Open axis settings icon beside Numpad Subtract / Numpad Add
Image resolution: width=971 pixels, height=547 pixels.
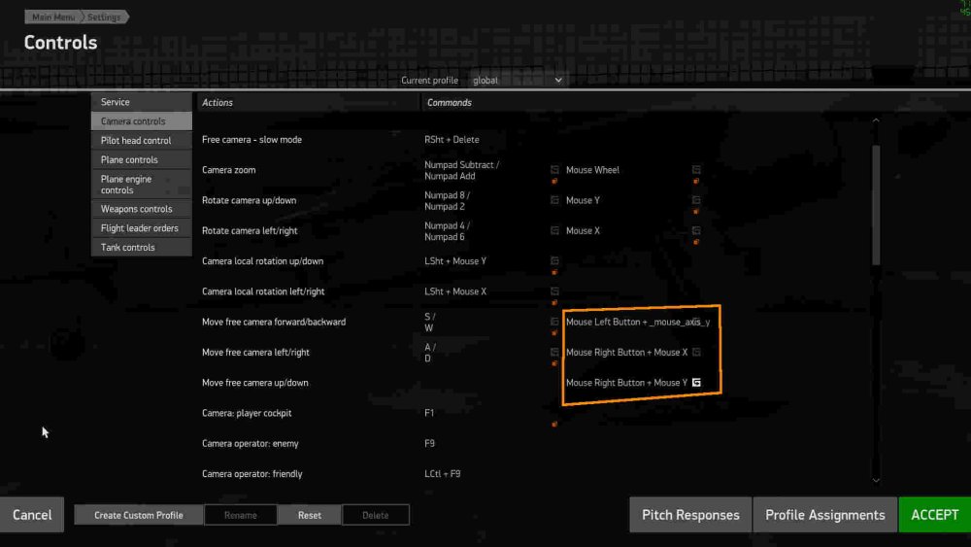[x=554, y=170]
